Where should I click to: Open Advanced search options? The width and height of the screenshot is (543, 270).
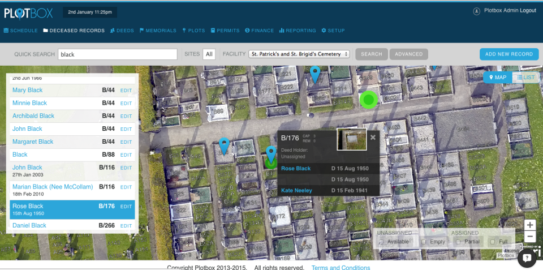coord(408,54)
